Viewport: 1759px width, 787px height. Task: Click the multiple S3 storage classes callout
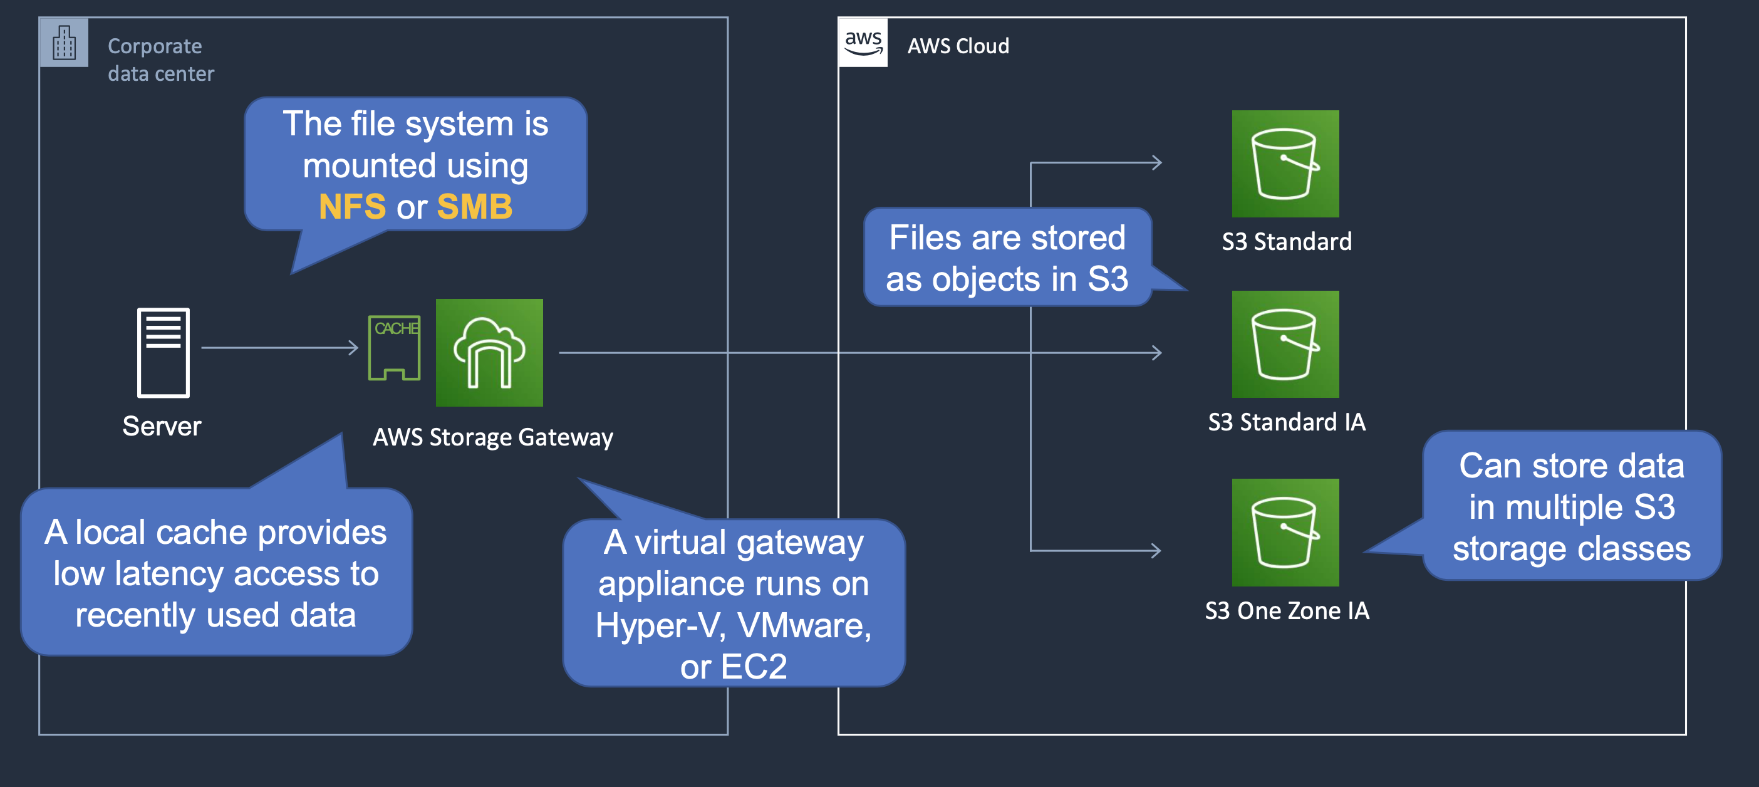click(1570, 506)
